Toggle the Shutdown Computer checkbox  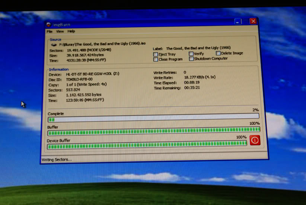(191, 59)
